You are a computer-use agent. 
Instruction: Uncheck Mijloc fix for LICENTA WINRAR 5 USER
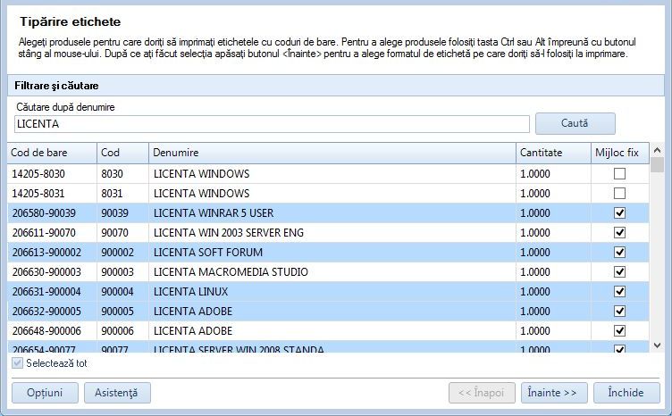pyautogui.click(x=619, y=213)
